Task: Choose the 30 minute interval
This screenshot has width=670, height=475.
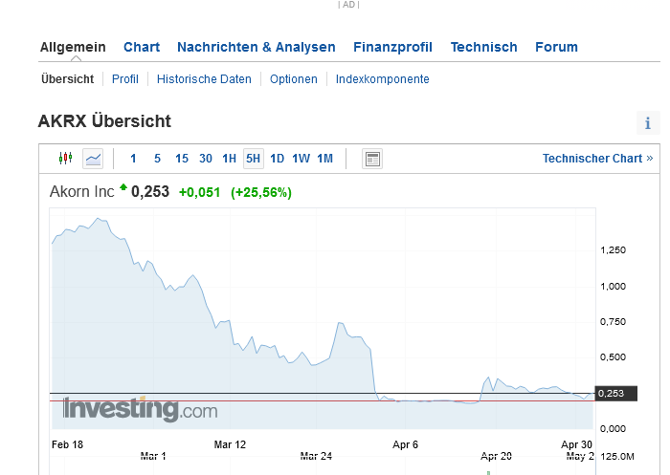Action: coord(206,159)
